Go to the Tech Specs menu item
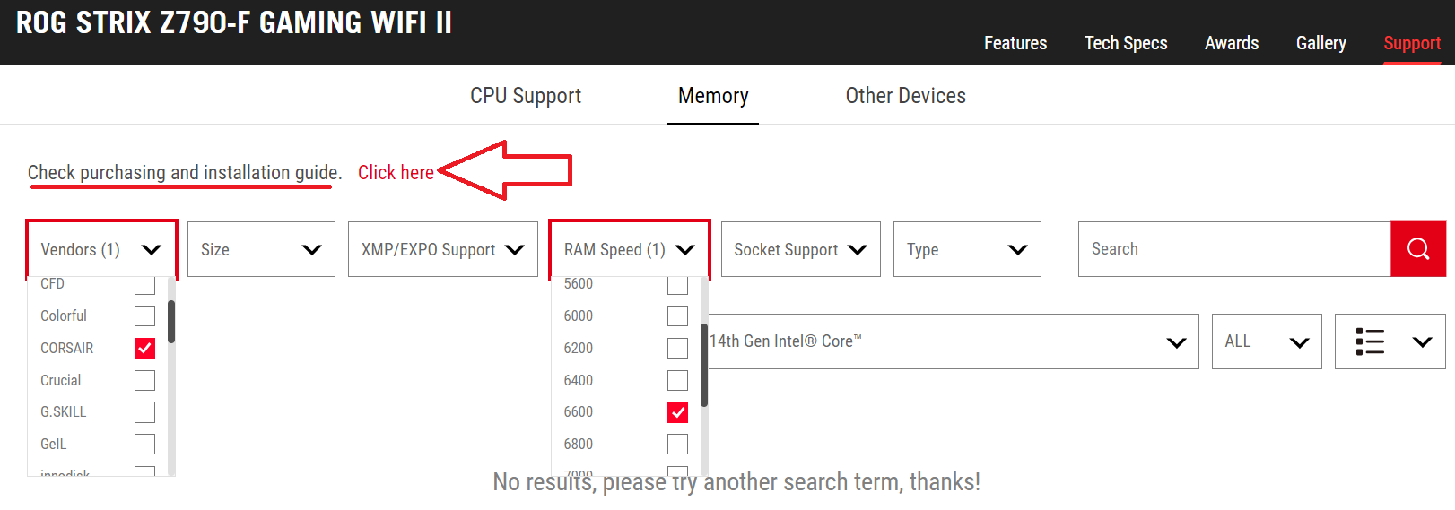This screenshot has width=1455, height=510. click(1126, 43)
